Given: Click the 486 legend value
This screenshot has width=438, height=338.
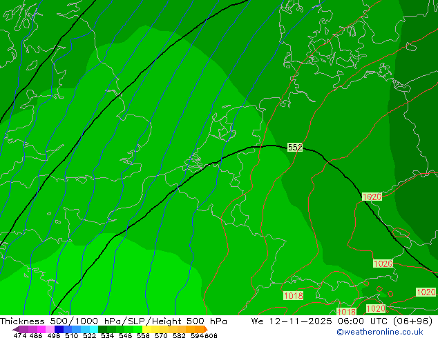Looking at the screenshot, I should point(36,335).
